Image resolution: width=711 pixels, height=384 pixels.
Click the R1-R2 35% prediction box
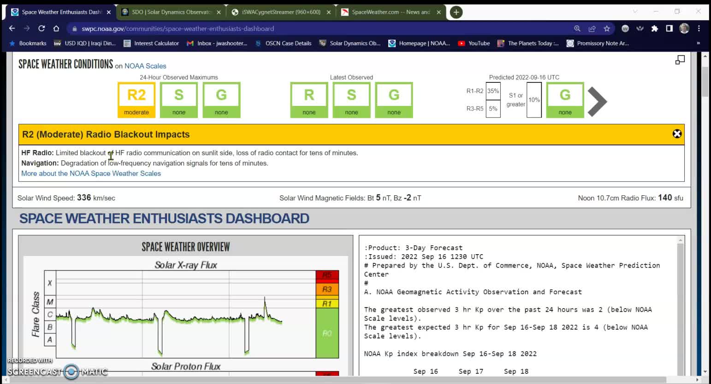coord(493,91)
